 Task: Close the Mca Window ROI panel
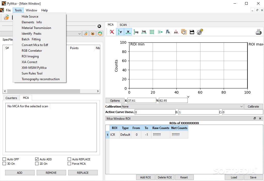point(260,118)
